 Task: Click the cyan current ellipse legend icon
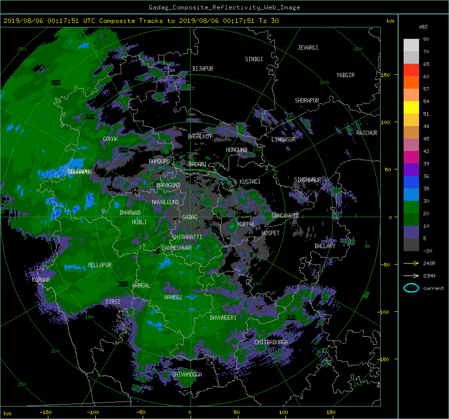coord(411,288)
